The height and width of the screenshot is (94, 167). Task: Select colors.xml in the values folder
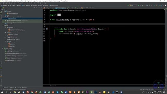[x=11, y=43]
